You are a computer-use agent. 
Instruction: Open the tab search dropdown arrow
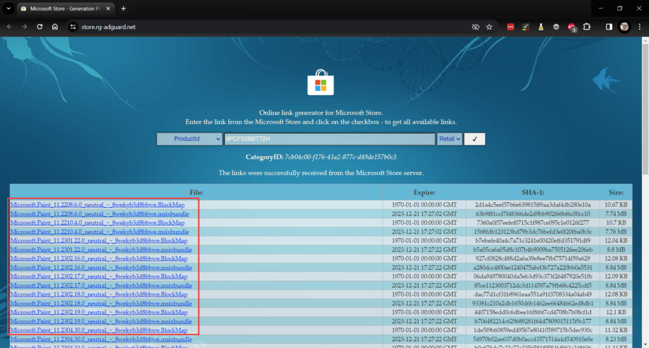coord(8,8)
